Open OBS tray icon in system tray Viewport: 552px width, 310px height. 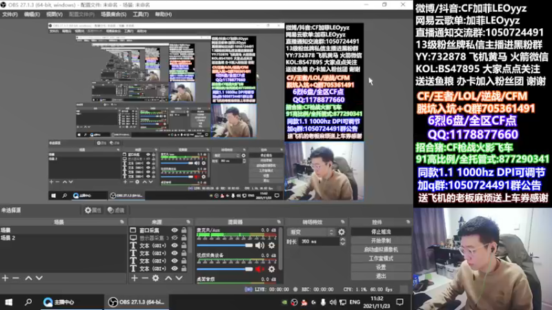point(294,302)
